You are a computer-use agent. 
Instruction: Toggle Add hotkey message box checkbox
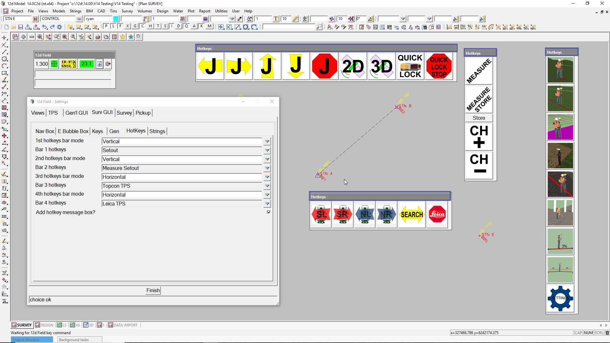pyautogui.click(x=269, y=212)
